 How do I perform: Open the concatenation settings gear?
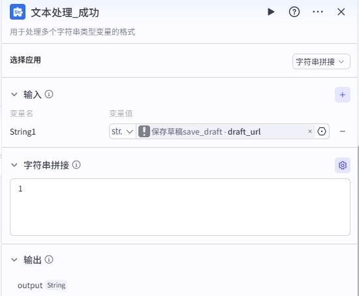(343, 165)
